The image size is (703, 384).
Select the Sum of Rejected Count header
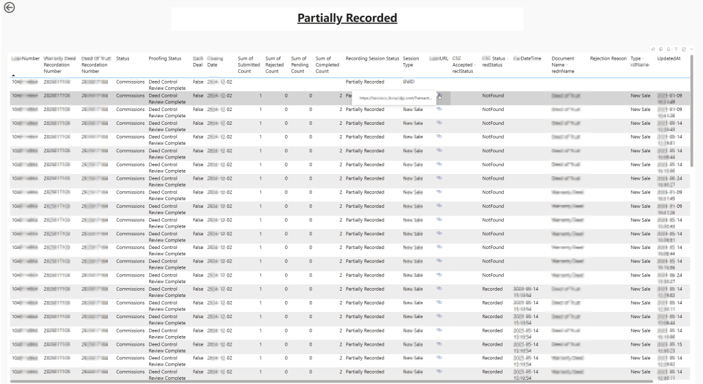[x=275, y=65]
